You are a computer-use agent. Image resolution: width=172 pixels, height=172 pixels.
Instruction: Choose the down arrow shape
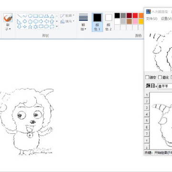[x=19, y=27]
